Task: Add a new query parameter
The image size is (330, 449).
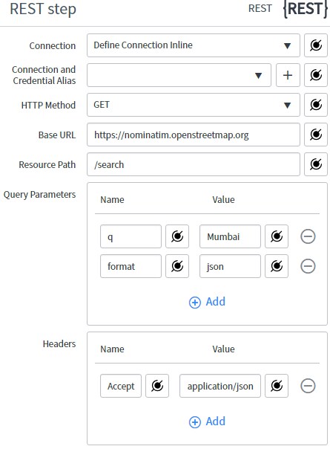Action: pyautogui.click(x=207, y=302)
